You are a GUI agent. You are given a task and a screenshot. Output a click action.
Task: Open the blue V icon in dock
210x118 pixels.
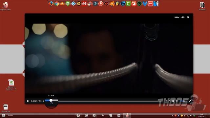coord(145,4)
